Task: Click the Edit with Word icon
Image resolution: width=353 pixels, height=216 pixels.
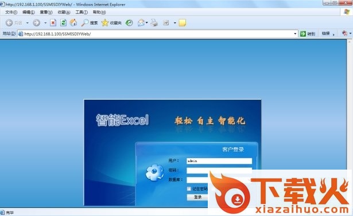Action: click(166, 23)
